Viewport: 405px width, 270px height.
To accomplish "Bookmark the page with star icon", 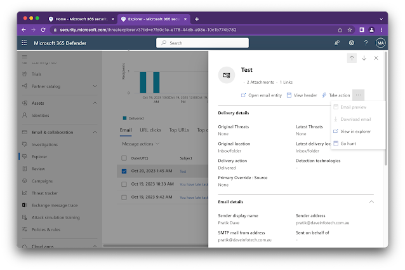I will coord(350,30).
